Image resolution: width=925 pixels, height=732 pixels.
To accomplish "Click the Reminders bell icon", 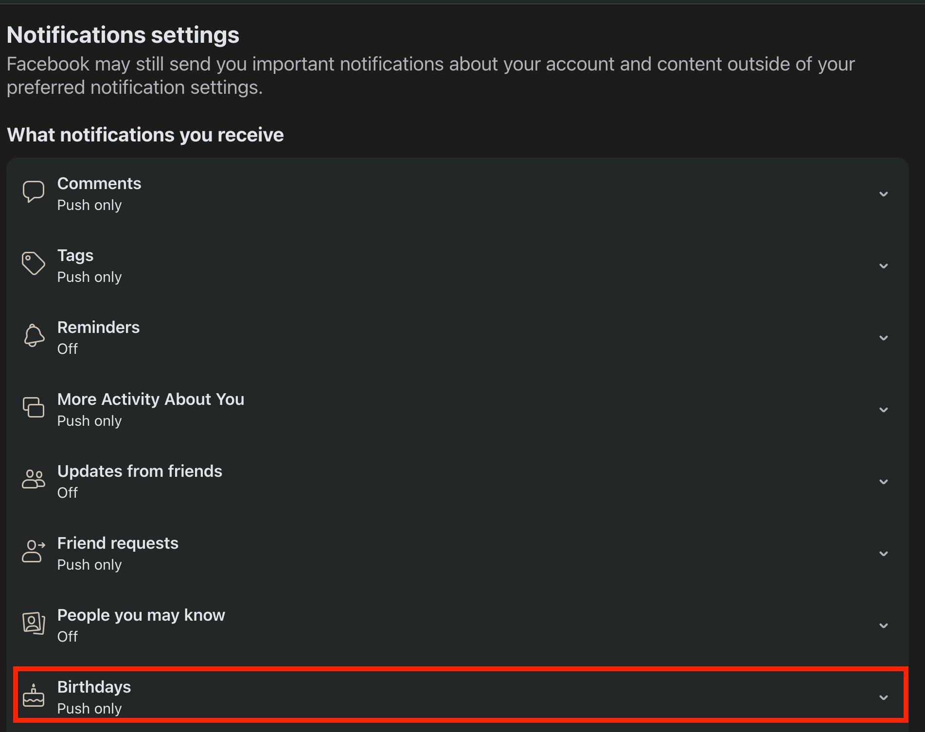I will pyautogui.click(x=34, y=335).
